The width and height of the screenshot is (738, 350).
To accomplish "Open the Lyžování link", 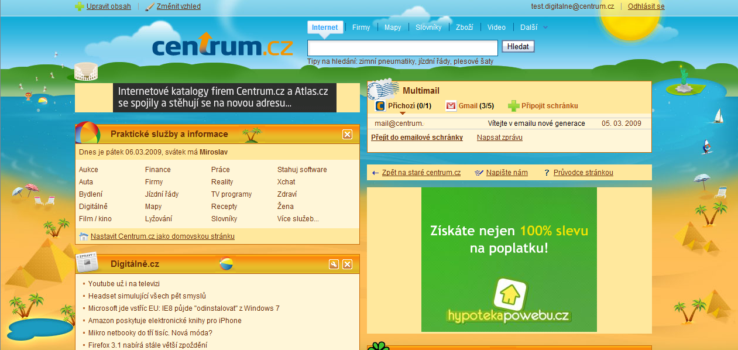I will [x=159, y=219].
